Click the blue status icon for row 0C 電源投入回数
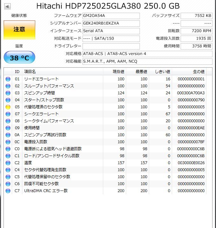Viewport: 216px width, 228px height. click(8, 142)
